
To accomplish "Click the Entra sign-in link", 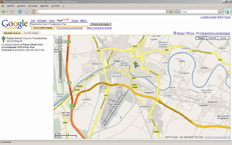I will pyautogui.click(x=220, y=17).
